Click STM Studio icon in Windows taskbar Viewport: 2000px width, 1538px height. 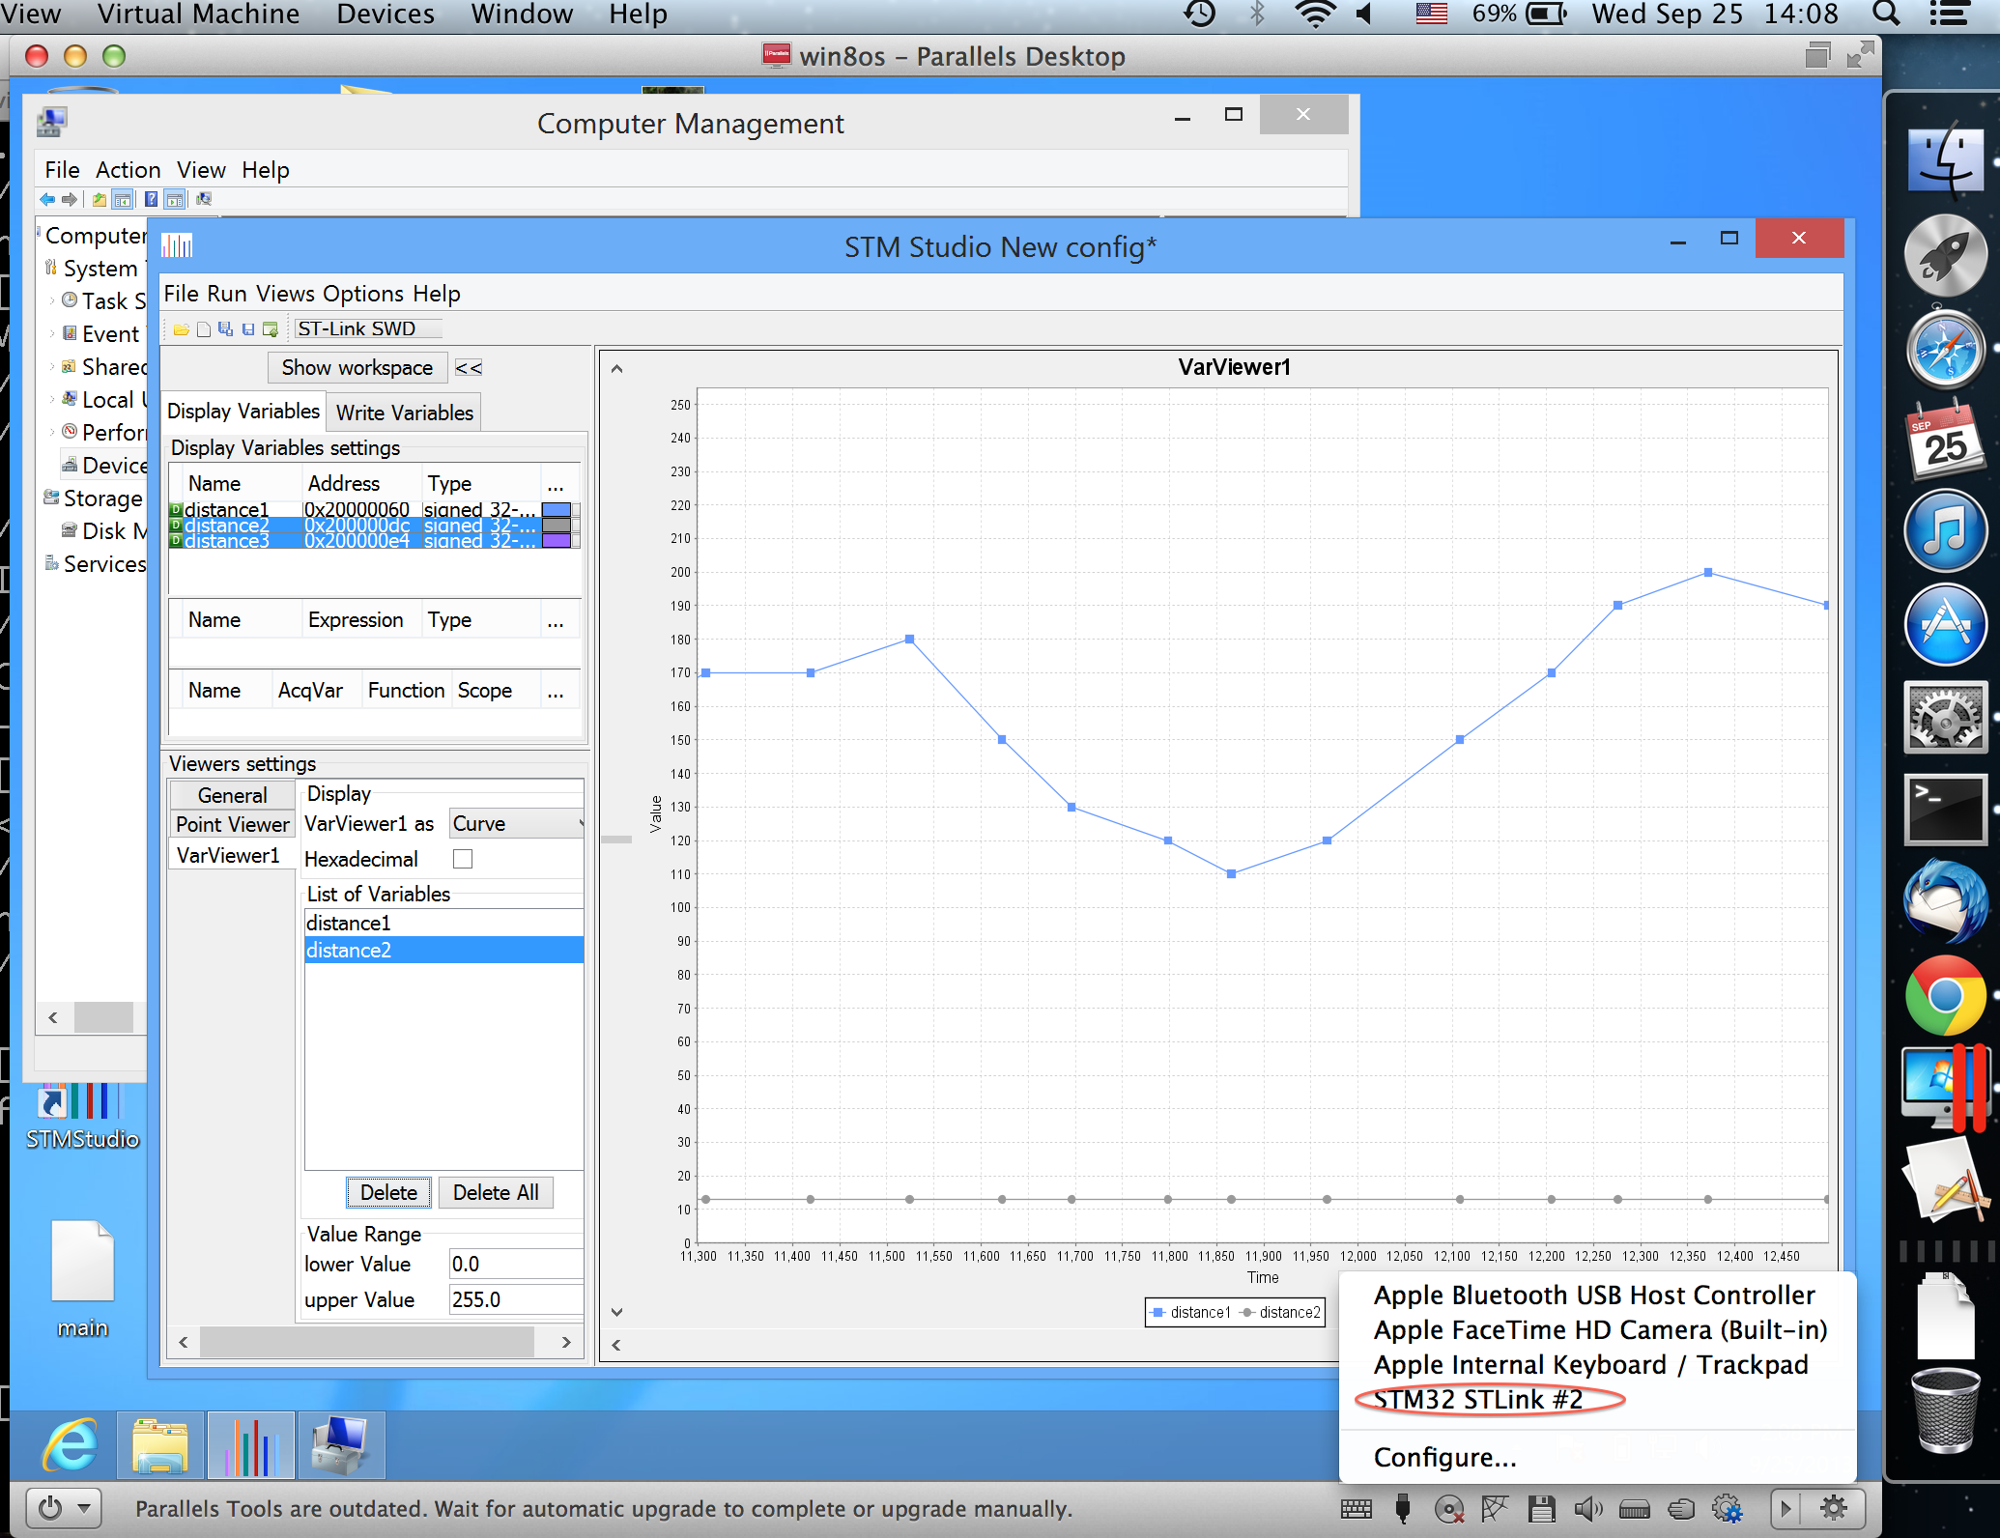coord(250,1446)
